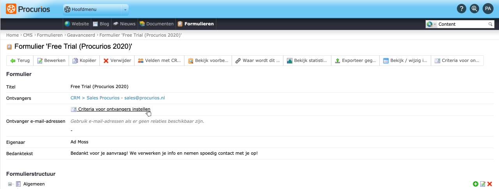
Task: Open the help question mark icon
Action: click(461, 9)
